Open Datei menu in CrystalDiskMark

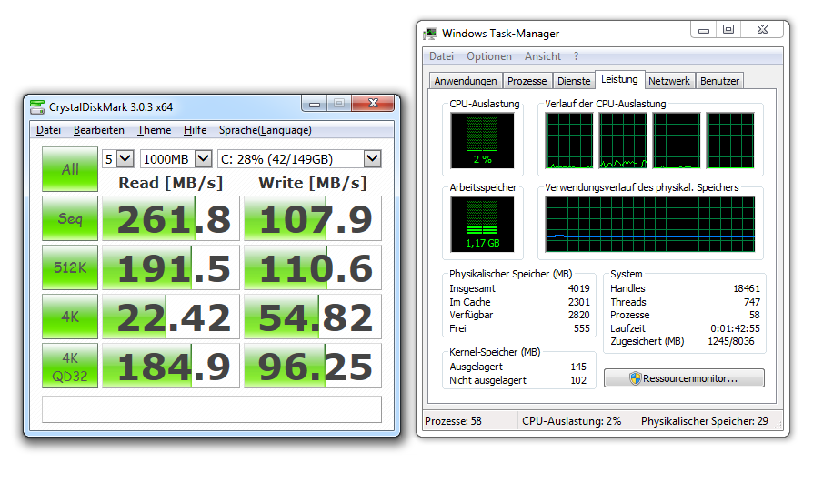pyautogui.click(x=48, y=130)
